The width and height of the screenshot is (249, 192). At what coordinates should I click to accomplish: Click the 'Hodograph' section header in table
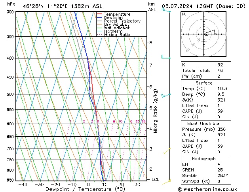[204, 159]
